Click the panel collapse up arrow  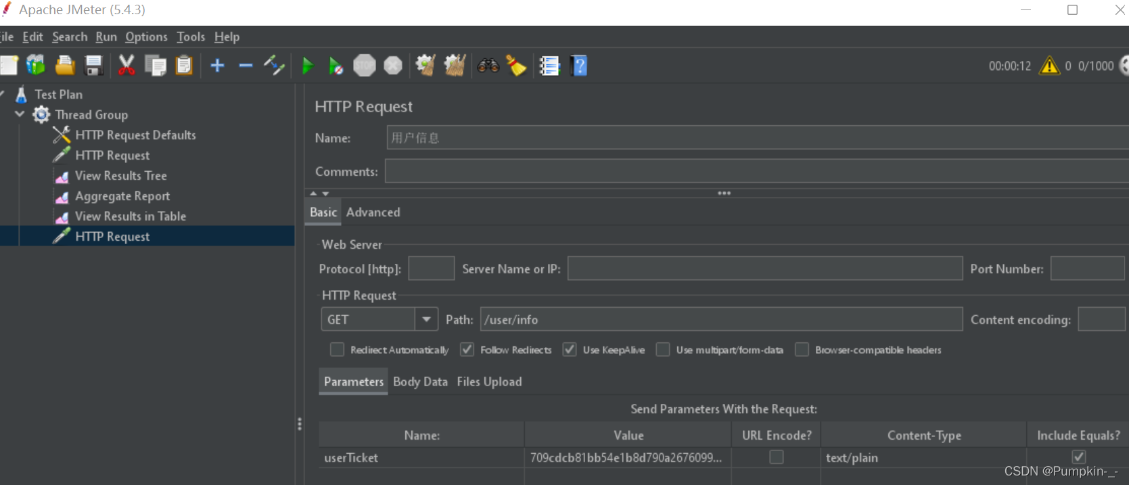(313, 193)
